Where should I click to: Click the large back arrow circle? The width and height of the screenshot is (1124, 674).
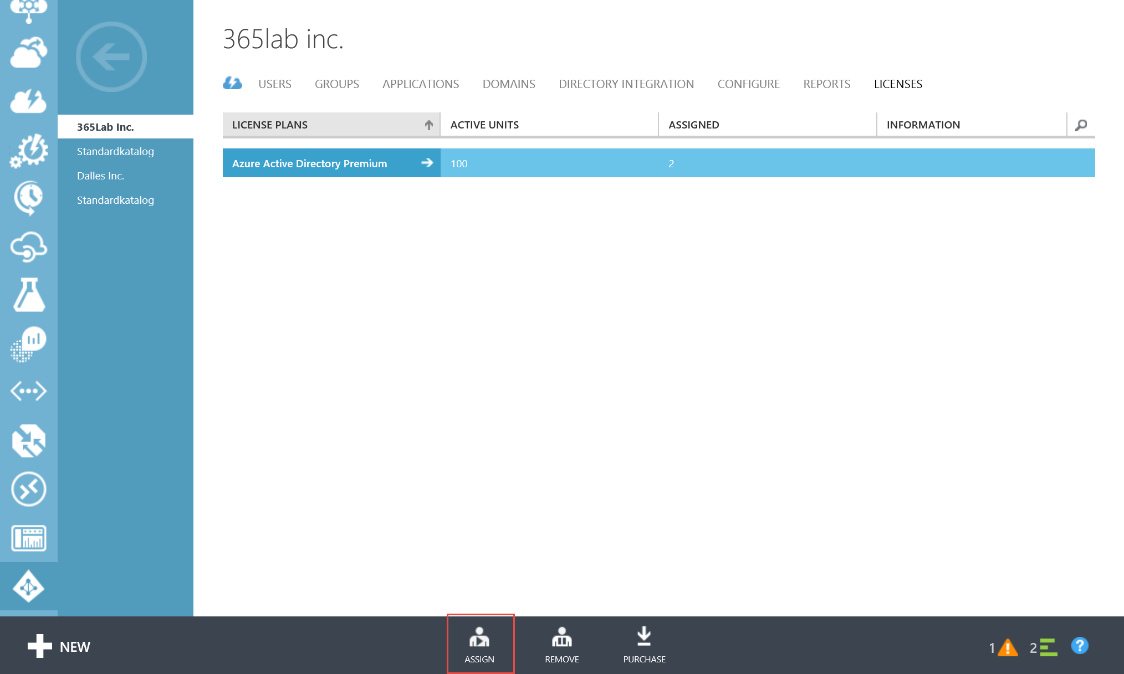111,56
